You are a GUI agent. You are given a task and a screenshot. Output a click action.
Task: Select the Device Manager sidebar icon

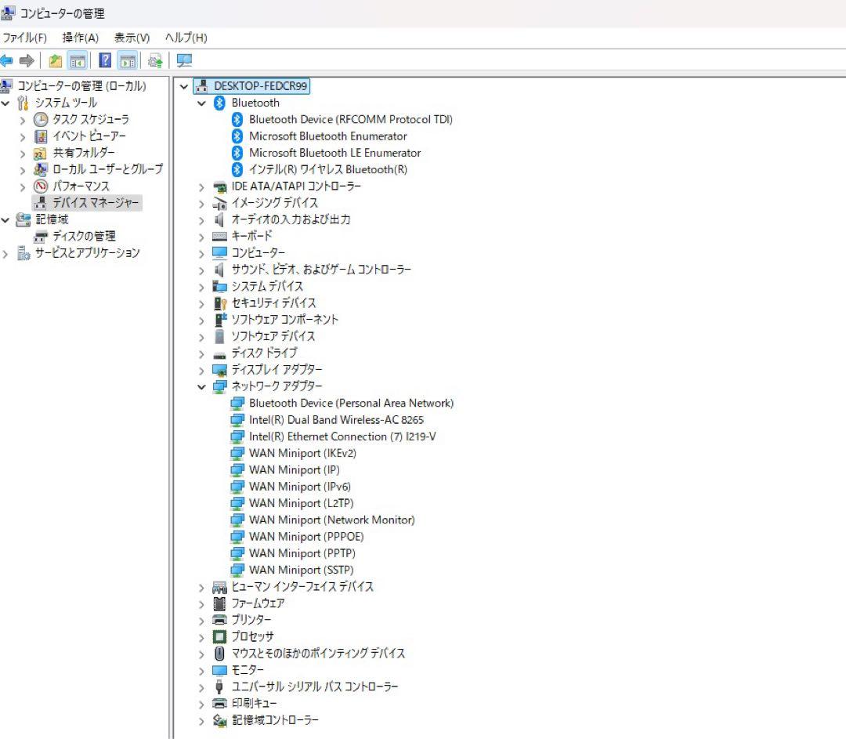point(40,202)
